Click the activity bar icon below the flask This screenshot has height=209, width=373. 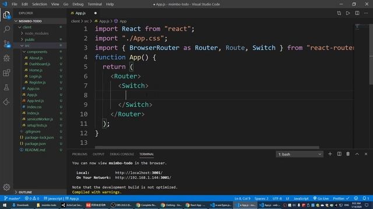6,102
